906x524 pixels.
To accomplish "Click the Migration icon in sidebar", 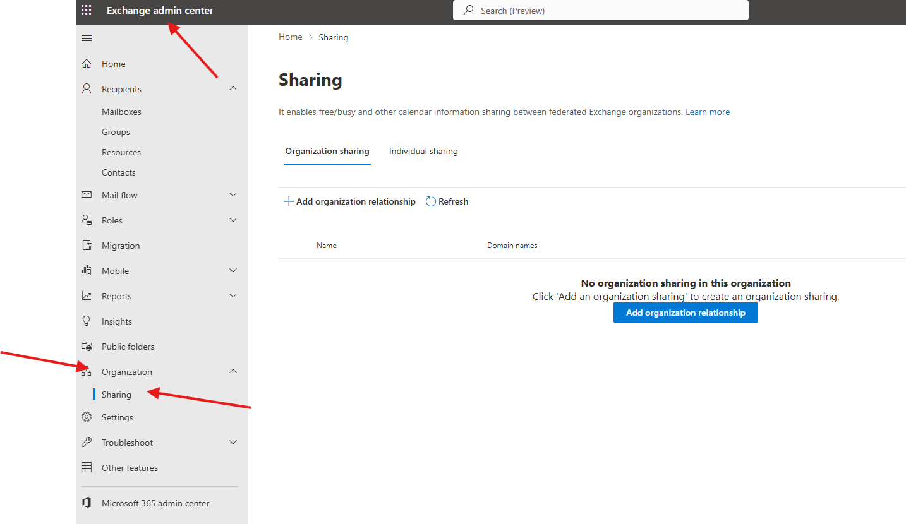I will click(87, 246).
